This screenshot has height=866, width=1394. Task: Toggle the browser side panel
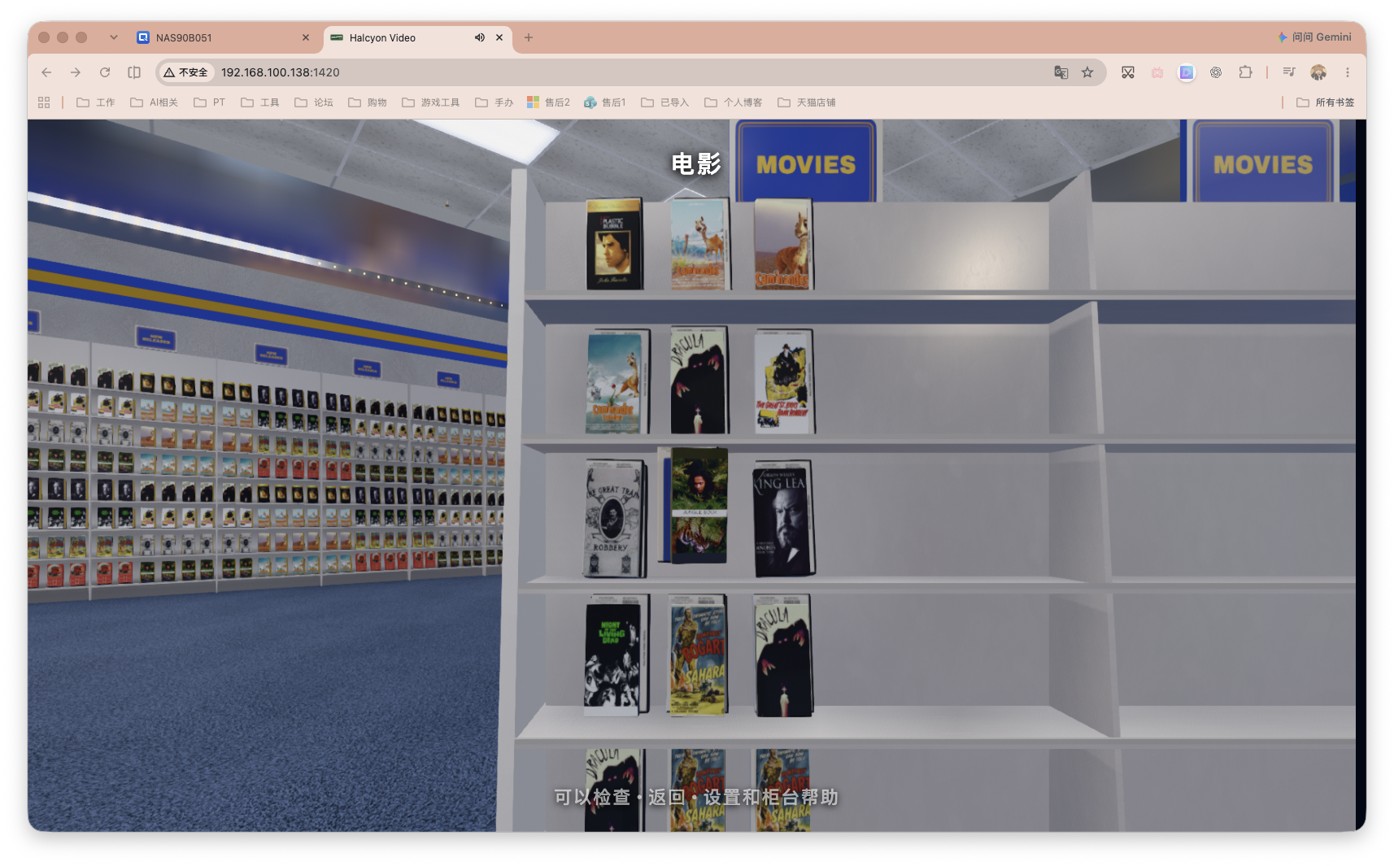[x=134, y=72]
